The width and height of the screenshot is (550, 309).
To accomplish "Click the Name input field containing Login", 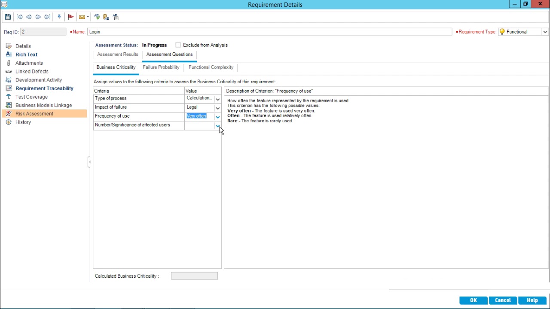I will (270, 32).
